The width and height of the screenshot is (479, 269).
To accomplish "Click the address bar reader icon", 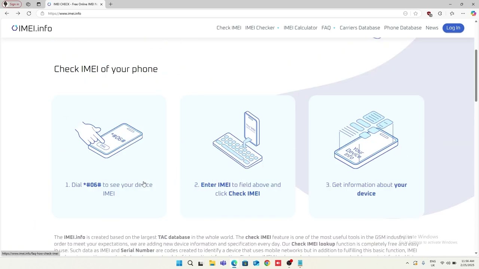I will pyautogui.click(x=405, y=13).
